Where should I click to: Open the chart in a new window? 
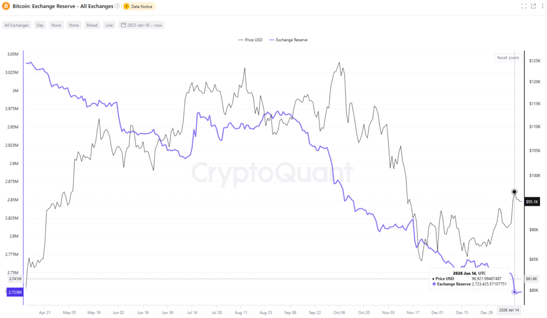click(533, 6)
